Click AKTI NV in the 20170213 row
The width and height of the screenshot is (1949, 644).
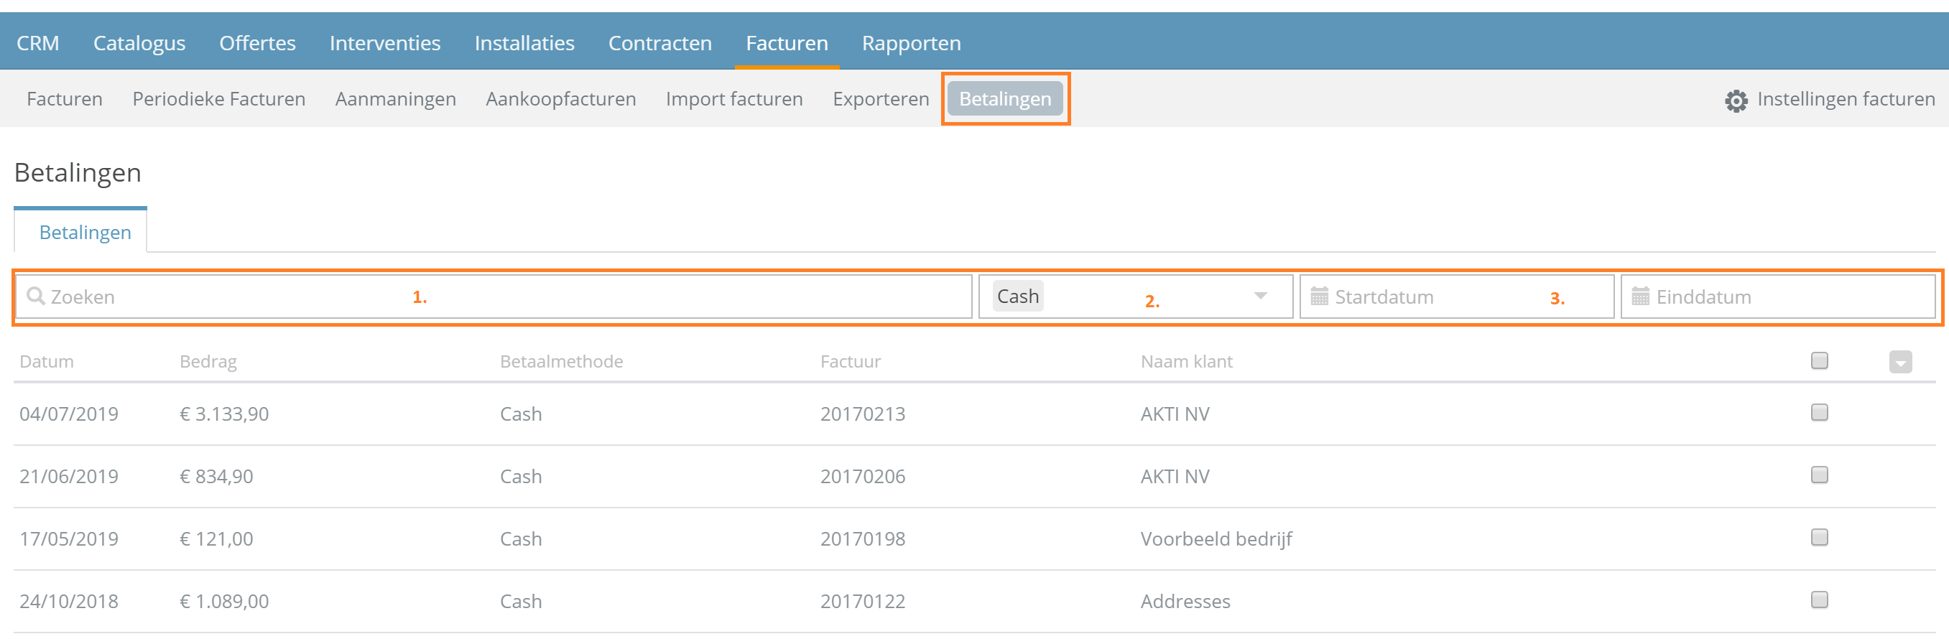[1175, 414]
